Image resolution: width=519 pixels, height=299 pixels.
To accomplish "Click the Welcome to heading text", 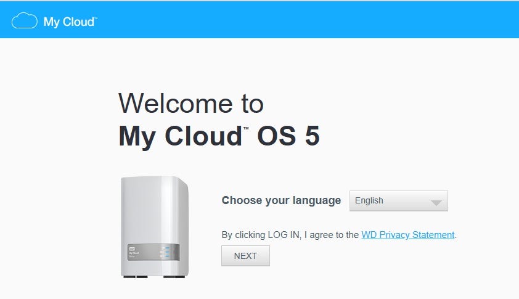I will coord(190,103).
